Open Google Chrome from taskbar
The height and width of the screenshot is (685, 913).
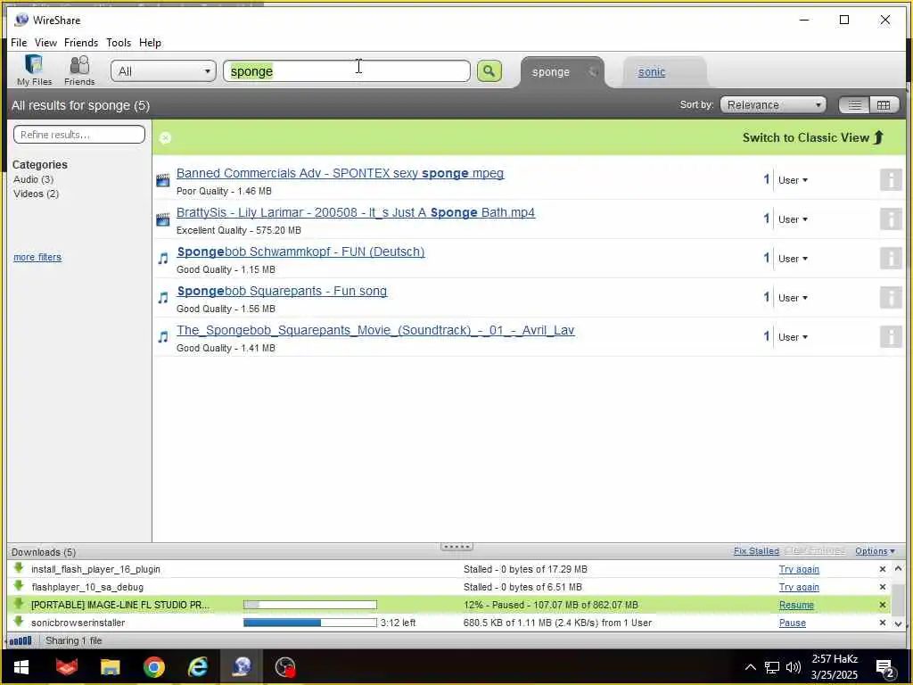153,667
